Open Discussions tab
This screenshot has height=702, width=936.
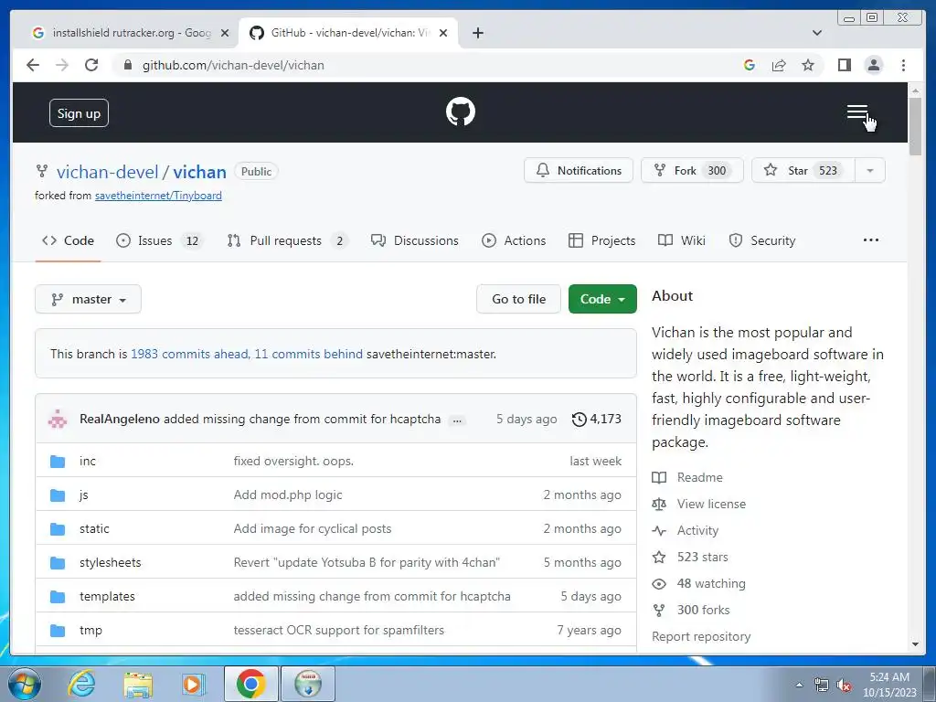pos(415,240)
